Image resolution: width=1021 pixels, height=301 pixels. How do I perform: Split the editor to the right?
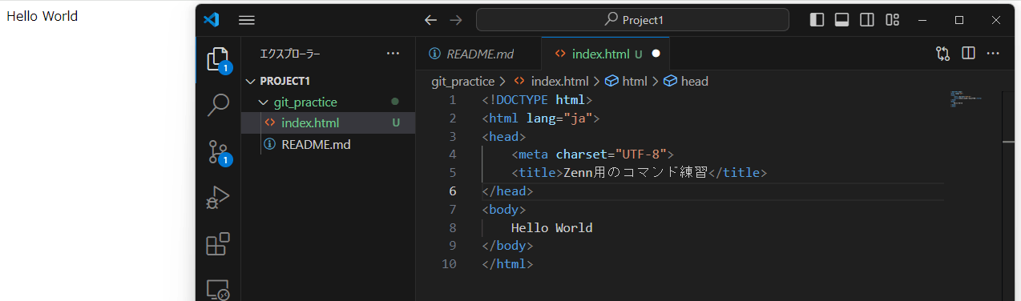coord(968,54)
